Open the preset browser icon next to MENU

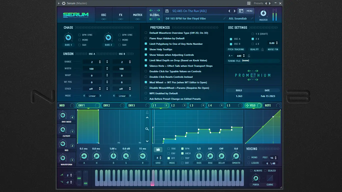(x=241, y=11)
